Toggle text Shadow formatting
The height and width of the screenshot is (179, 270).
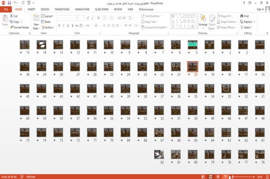72,26
